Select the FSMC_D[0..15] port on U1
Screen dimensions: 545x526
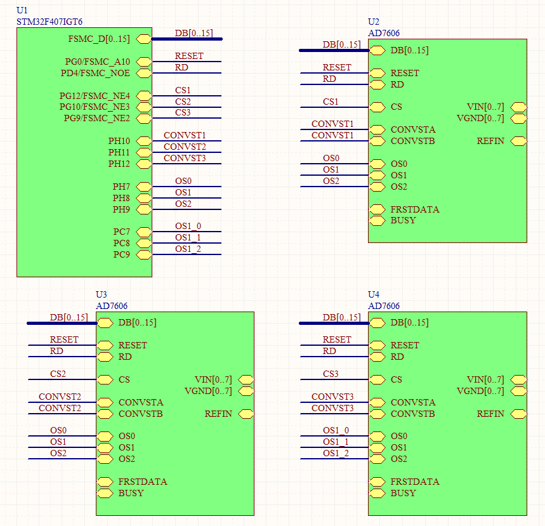click(143, 39)
